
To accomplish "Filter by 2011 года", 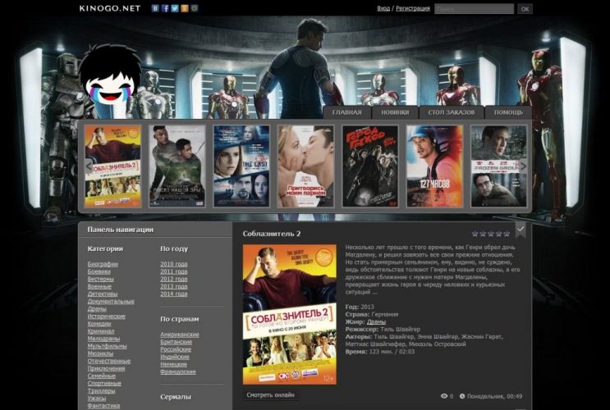I will (x=174, y=271).
